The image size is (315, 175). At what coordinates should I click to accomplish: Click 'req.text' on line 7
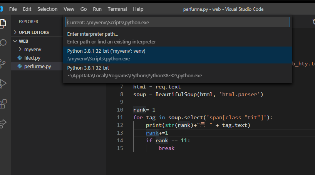[168, 87]
